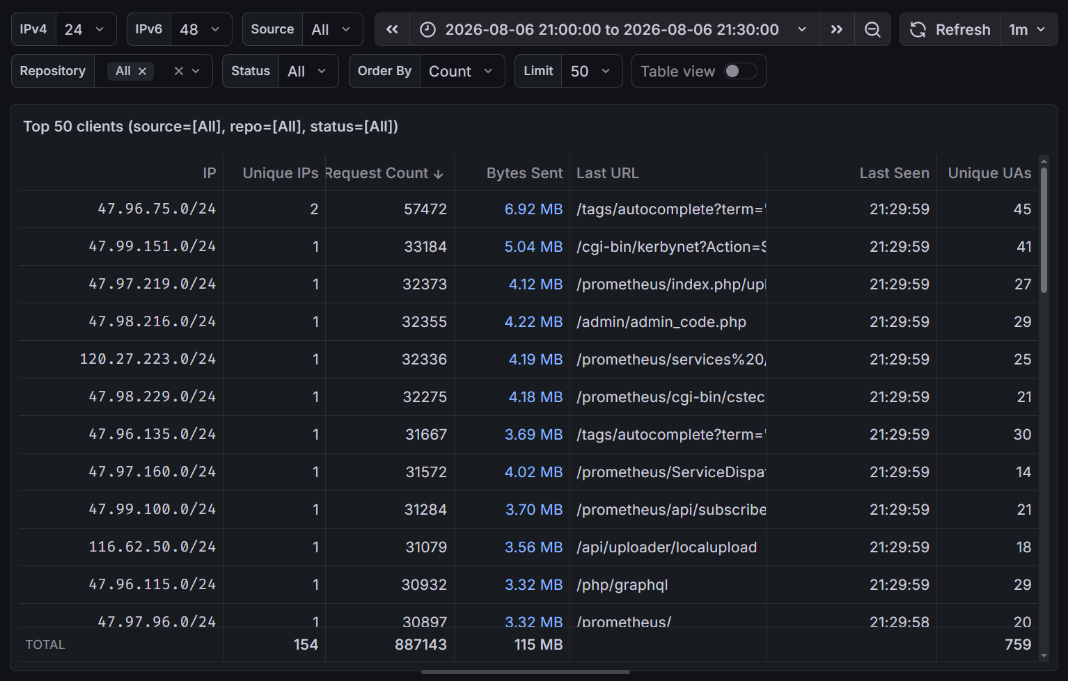
Task: Click the 3.70 MB bytes sent link
Action: (x=534, y=509)
